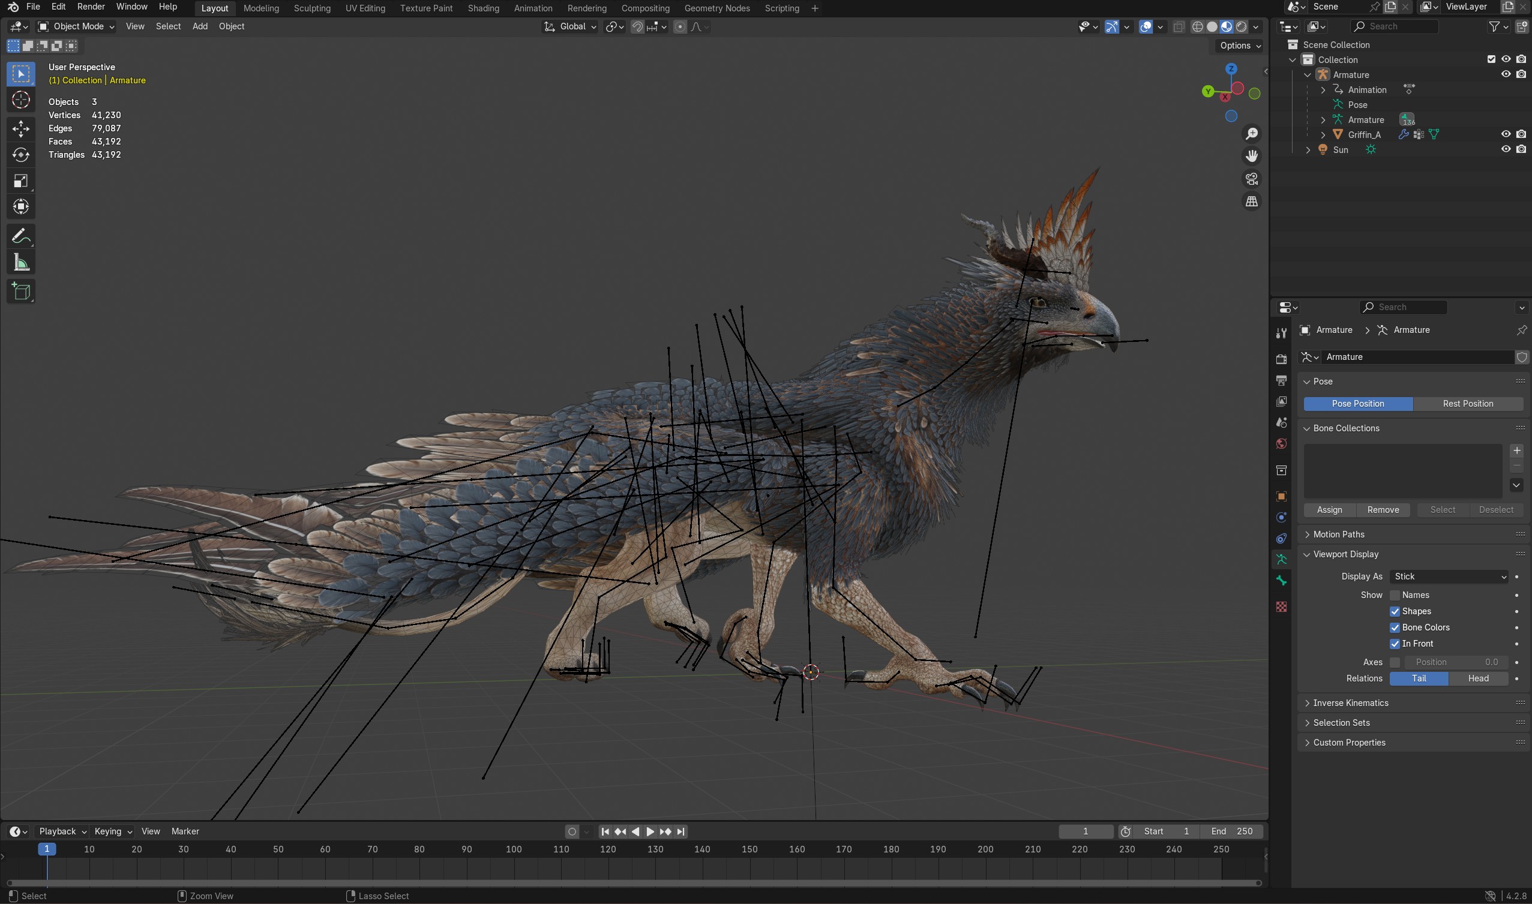This screenshot has height=904, width=1532.
Task: Expand the Inverse Kinematics panel
Action: 1350,703
